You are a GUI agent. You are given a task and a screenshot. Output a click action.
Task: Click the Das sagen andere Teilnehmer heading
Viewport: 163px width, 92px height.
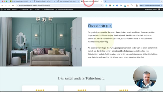[82, 78]
